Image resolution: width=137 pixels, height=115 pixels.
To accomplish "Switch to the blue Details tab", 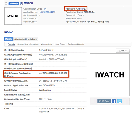I will (x=8, y=39).
